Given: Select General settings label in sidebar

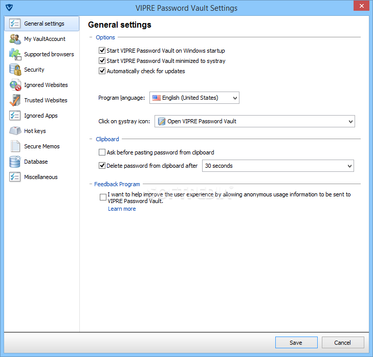Looking at the screenshot, I should pos(44,24).
